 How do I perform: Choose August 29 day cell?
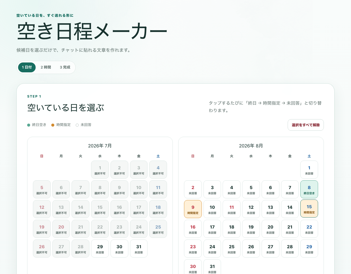coord(309,249)
